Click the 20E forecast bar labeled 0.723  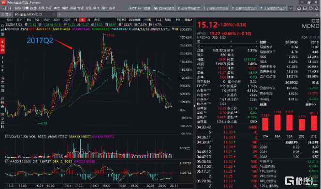(302, 124)
